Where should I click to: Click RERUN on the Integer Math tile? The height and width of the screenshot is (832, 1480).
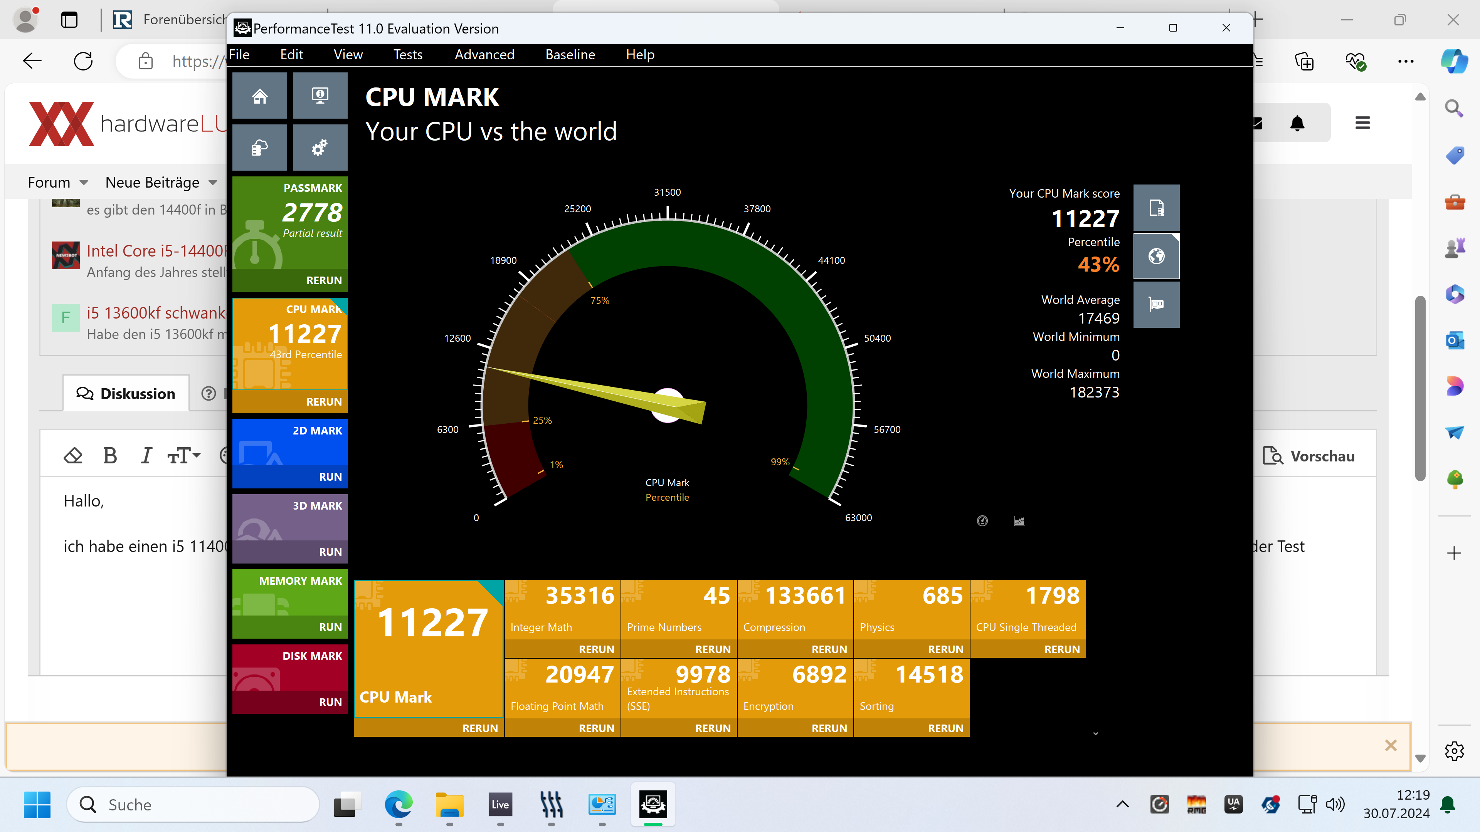[x=596, y=649]
